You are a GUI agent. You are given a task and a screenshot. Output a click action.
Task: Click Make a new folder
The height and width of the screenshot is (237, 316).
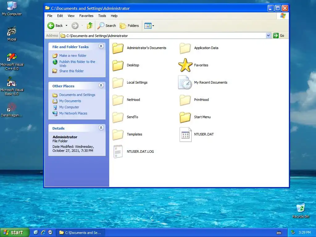click(73, 56)
